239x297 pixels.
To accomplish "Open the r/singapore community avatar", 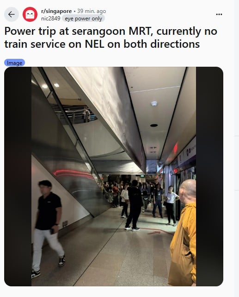I will point(30,14).
